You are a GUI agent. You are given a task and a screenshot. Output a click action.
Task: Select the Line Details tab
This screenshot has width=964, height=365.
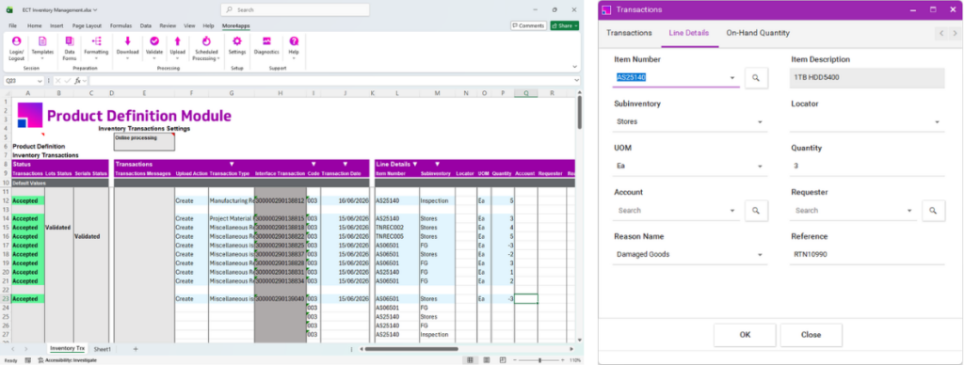click(688, 33)
